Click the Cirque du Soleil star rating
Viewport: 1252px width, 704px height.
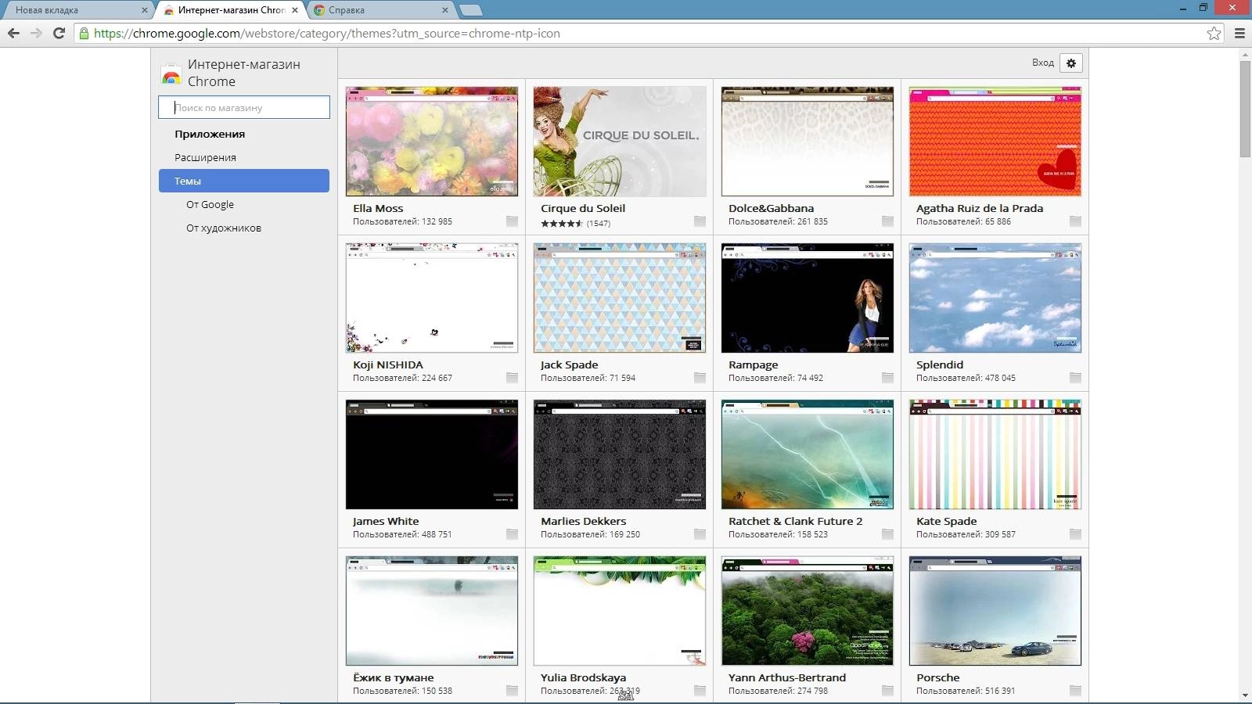pos(562,224)
